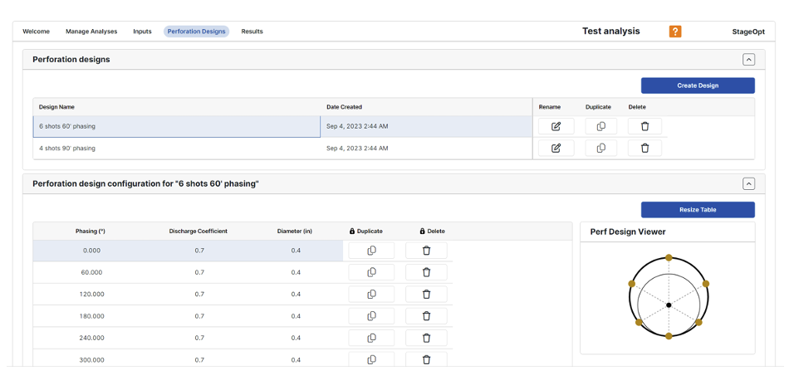Toggle the lock icon beside Delete header
Screen dimensions: 789x385
423,231
